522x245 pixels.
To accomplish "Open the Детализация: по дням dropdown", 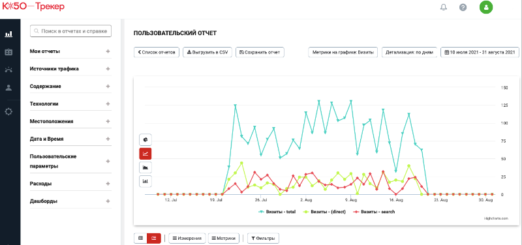I will (x=409, y=52).
